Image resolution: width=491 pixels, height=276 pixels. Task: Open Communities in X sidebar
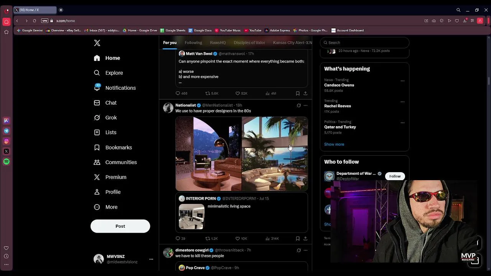115,162
